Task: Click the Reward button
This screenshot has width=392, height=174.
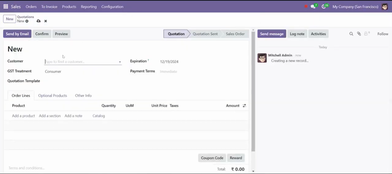Action: click(x=236, y=158)
